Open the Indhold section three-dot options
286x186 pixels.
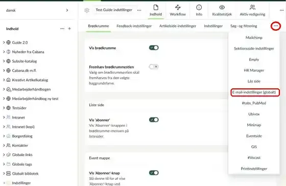click(x=62, y=29)
